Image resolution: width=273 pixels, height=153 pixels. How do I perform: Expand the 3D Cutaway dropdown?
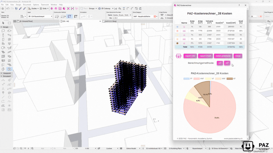(x=113, y=8)
